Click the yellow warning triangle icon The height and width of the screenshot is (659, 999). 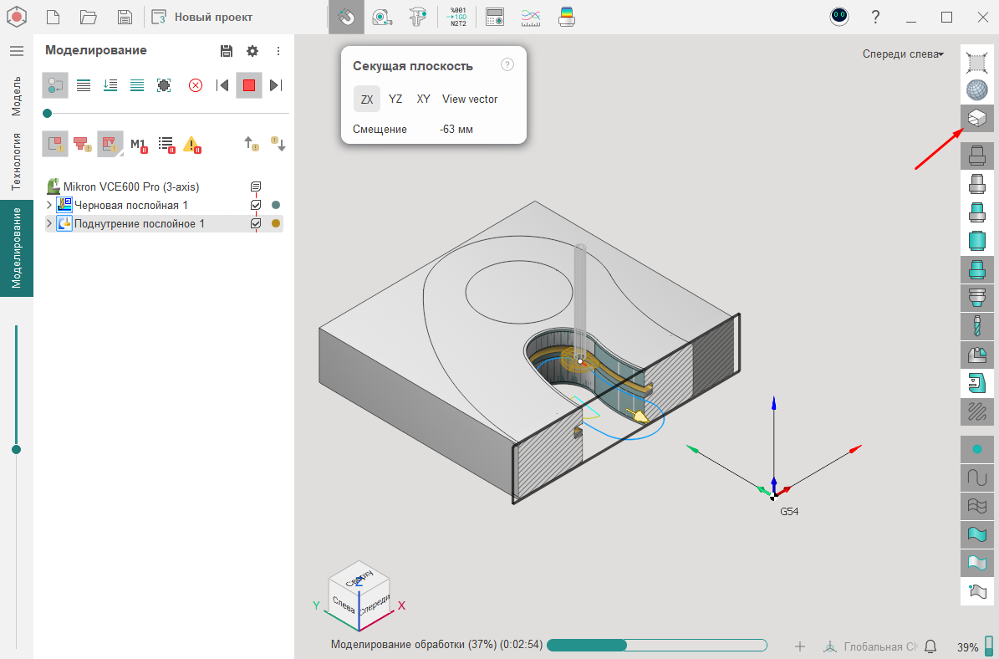[192, 145]
